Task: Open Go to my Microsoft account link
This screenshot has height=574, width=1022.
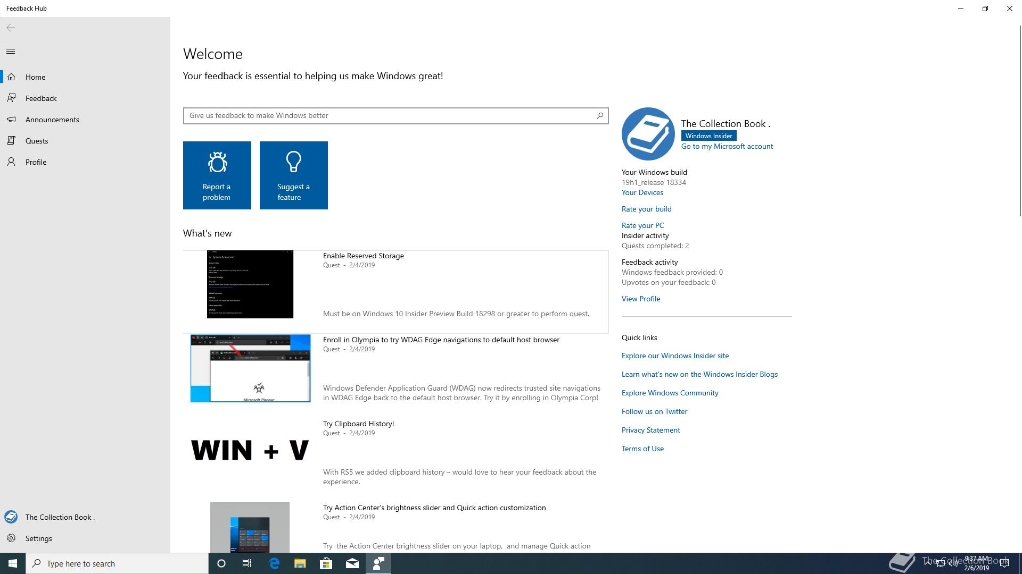Action: click(x=727, y=146)
